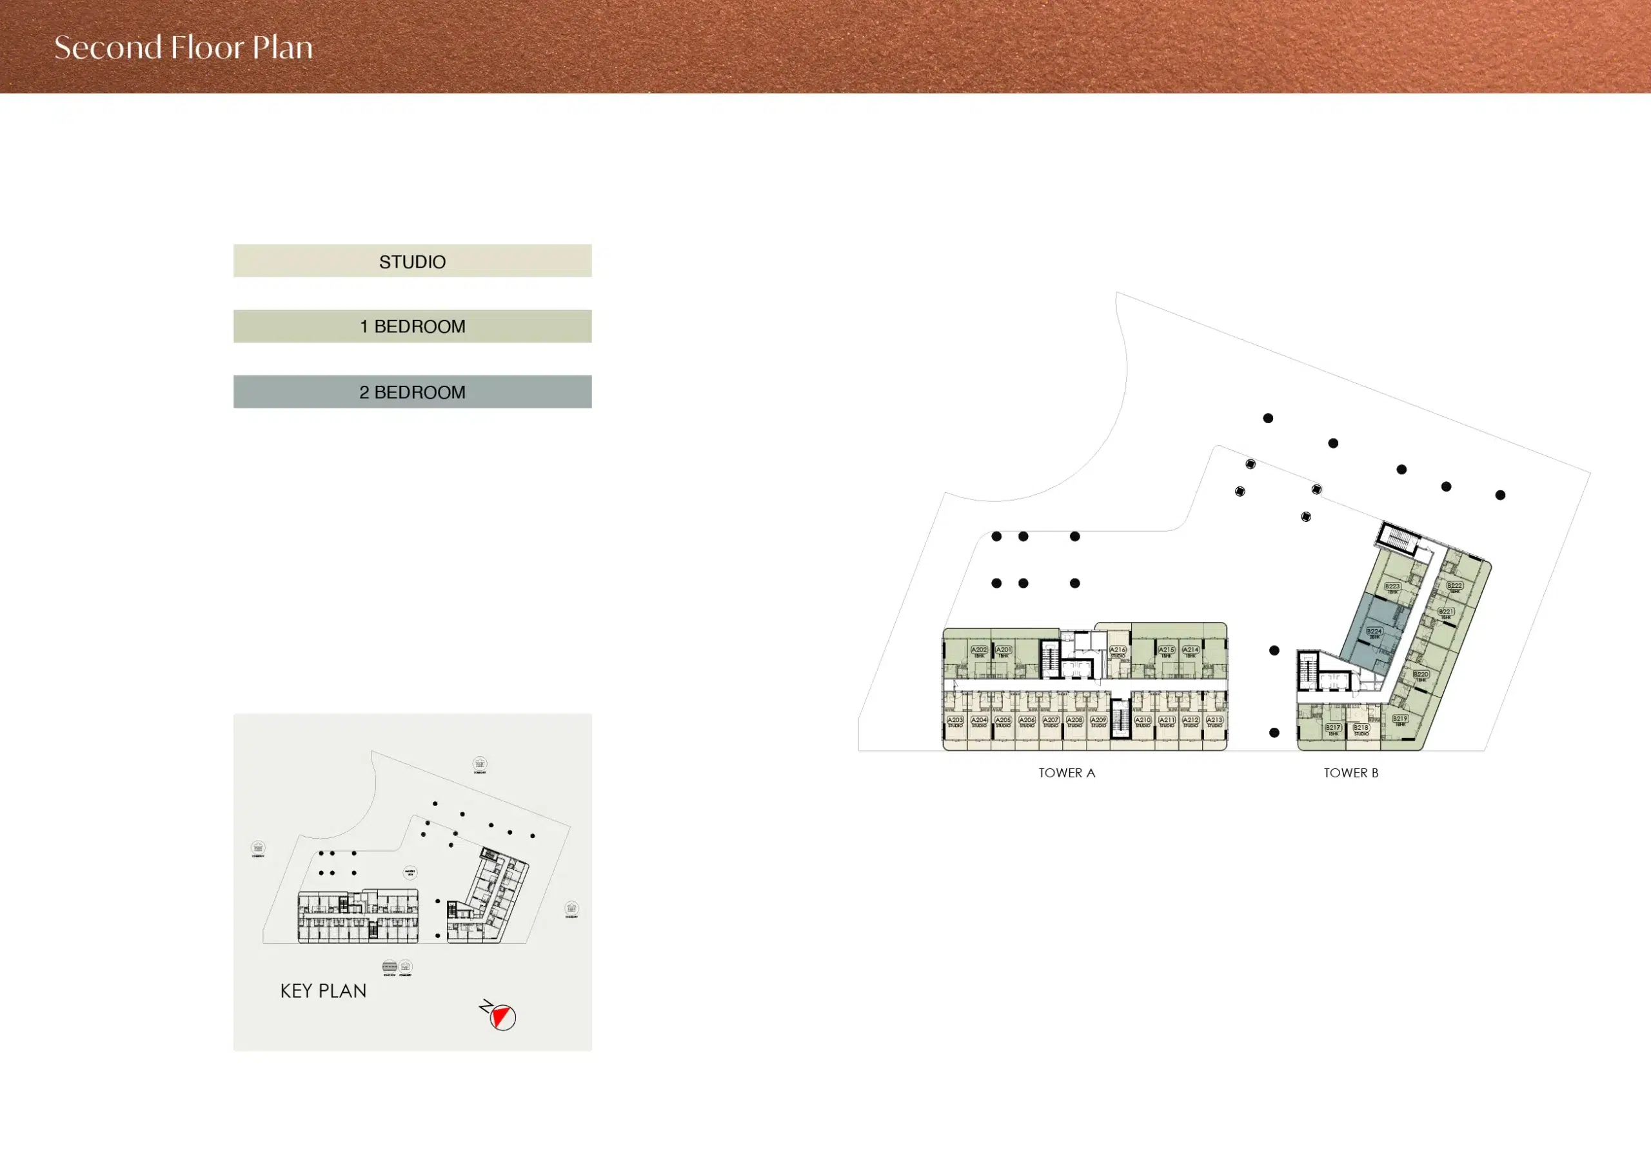1651x1149 pixels.
Task: Click the community icon right of key plan
Action: pos(571,908)
